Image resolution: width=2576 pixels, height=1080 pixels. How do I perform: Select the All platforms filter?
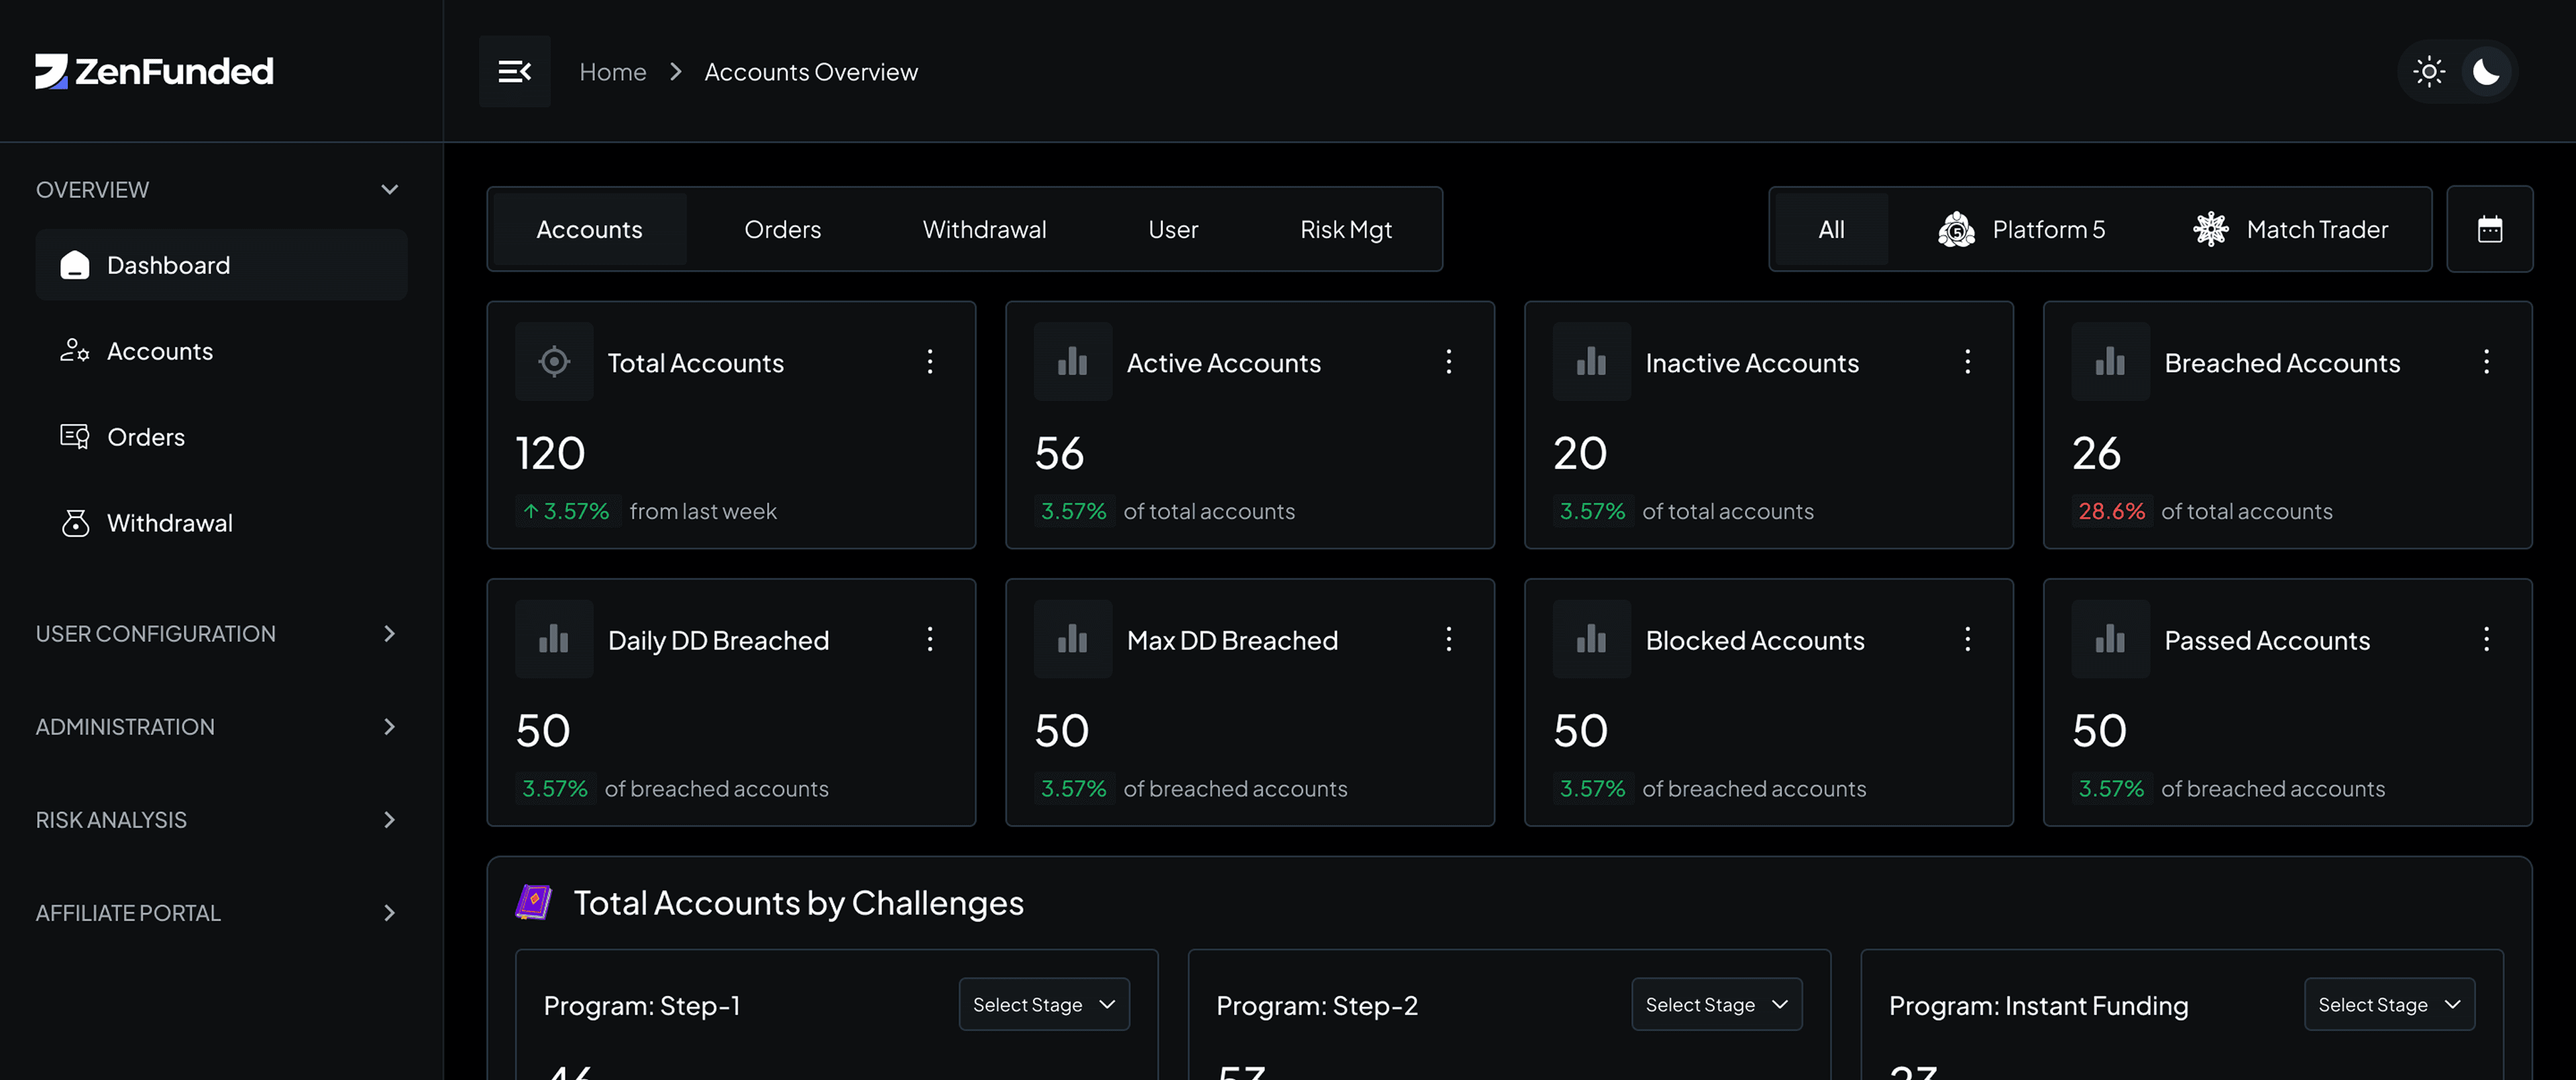(1832, 229)
